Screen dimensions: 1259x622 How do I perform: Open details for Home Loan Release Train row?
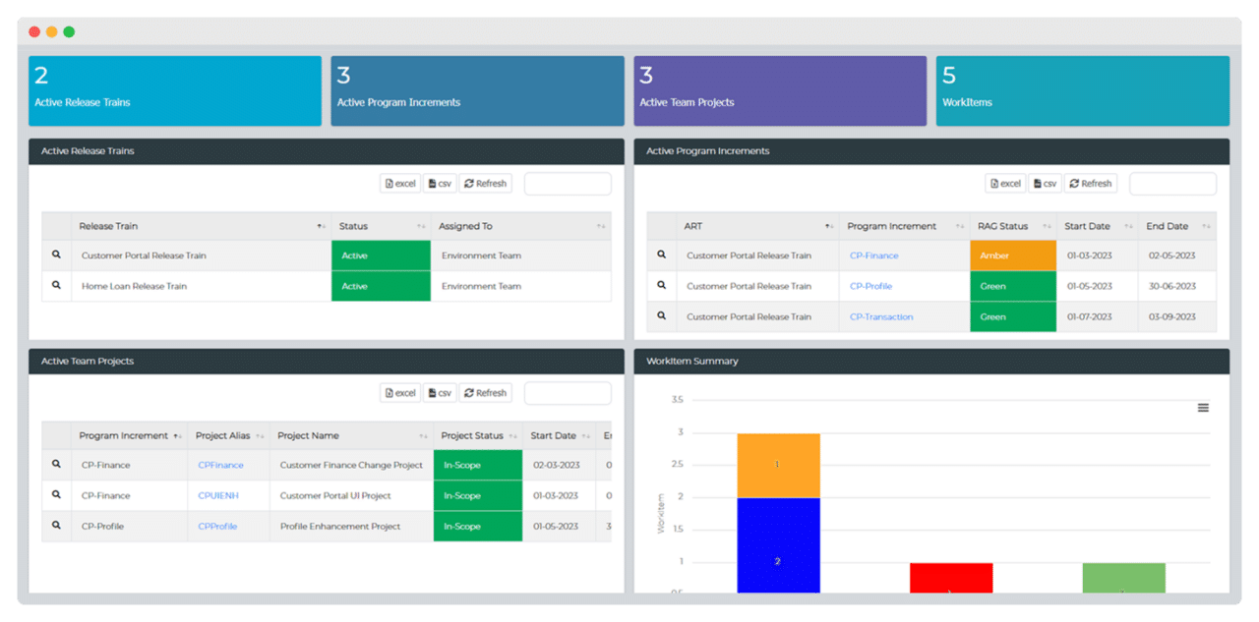[56, 286]
